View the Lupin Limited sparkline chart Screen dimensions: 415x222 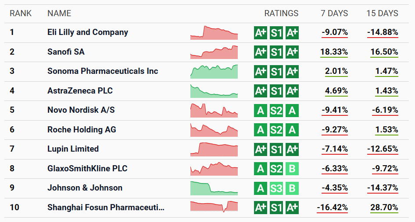pos(214,149)
